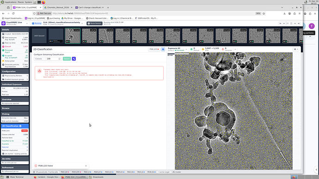
Task: Collapse the Individual Exposure sidebar section
Action: (x=15, y=84)
